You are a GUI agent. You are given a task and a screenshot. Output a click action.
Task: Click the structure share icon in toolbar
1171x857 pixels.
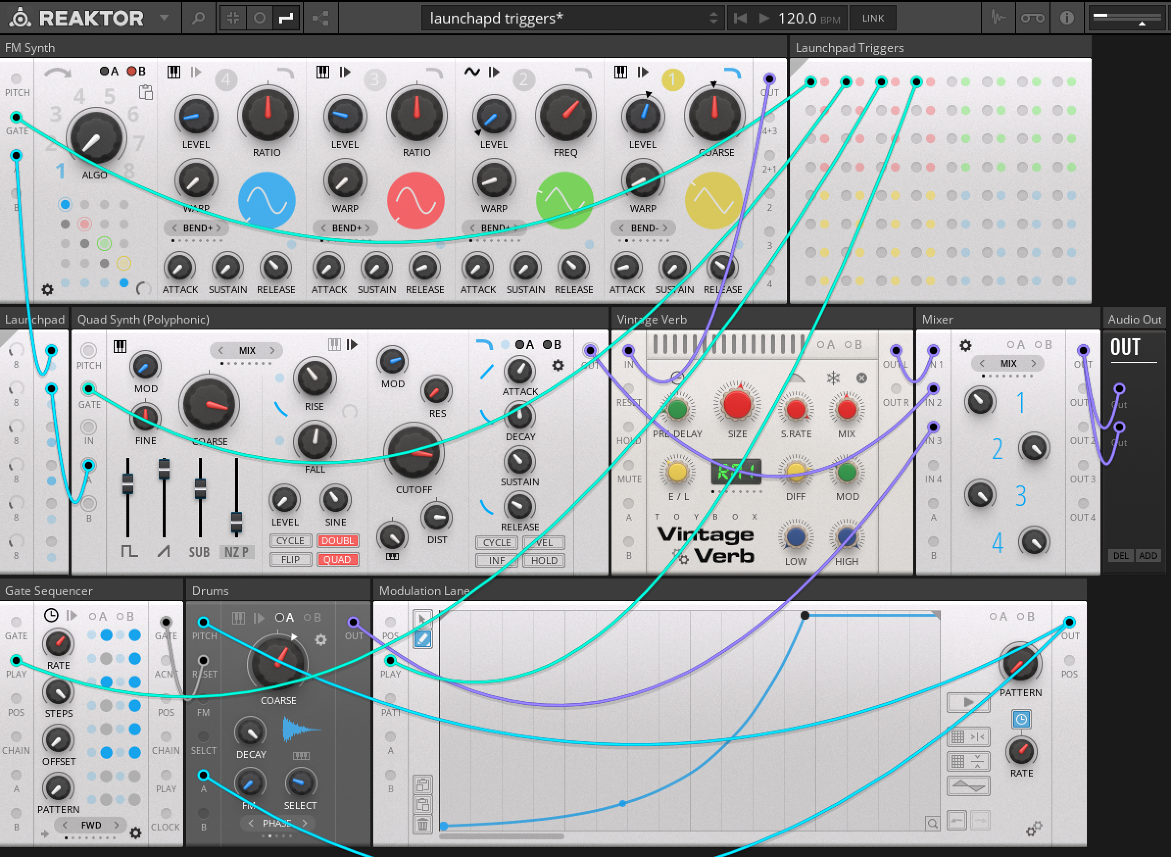pyautogui.click(x=320, y=19)
